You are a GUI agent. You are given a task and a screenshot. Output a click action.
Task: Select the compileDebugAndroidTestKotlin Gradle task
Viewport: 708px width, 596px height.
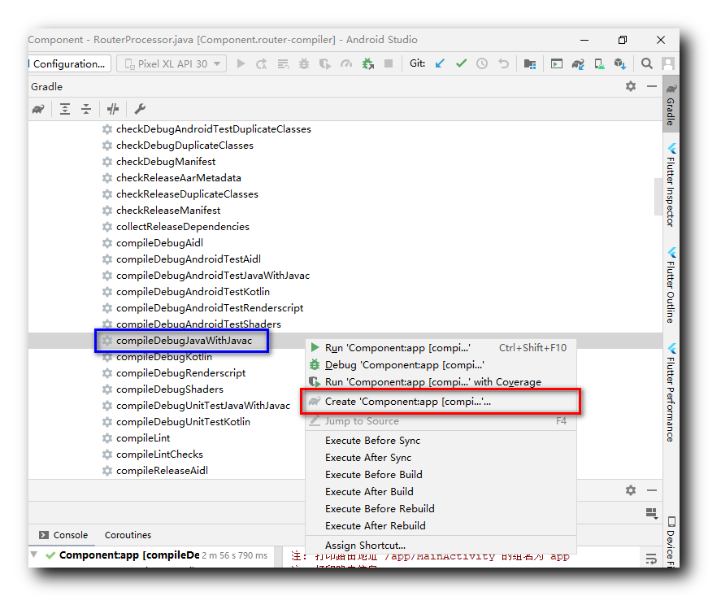[193, 292]
